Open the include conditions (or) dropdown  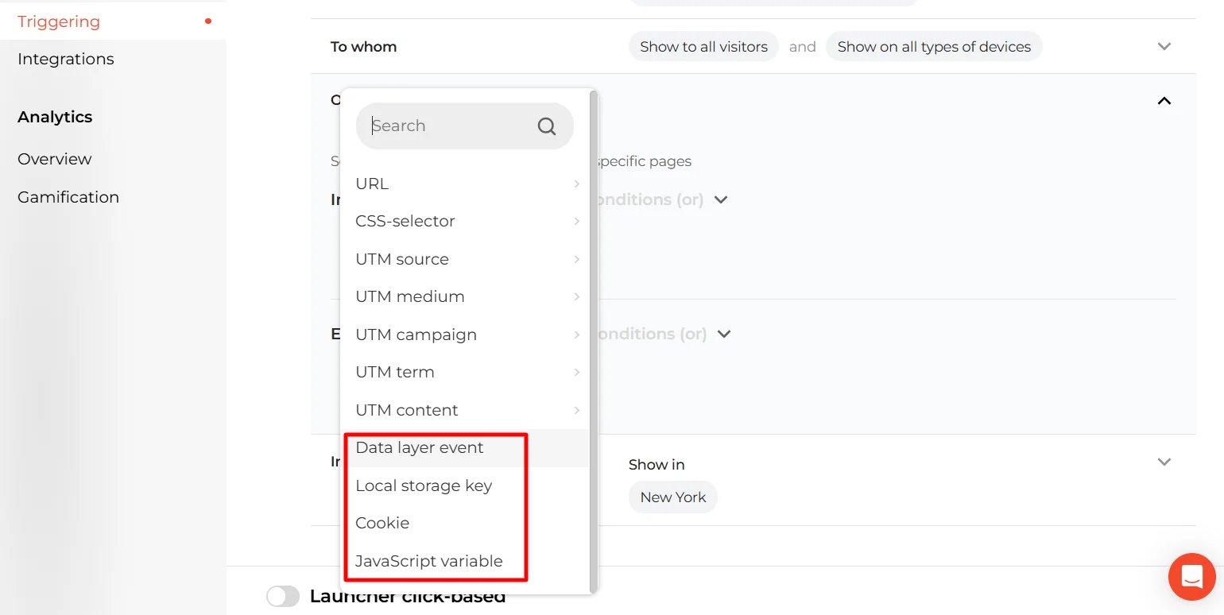click(720, 200)
